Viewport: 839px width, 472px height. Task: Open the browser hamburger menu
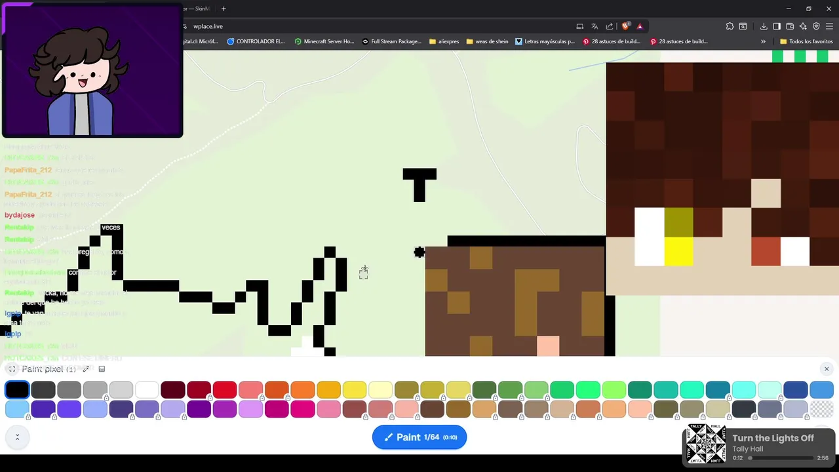pyautogui.click(x=830, y=26)
